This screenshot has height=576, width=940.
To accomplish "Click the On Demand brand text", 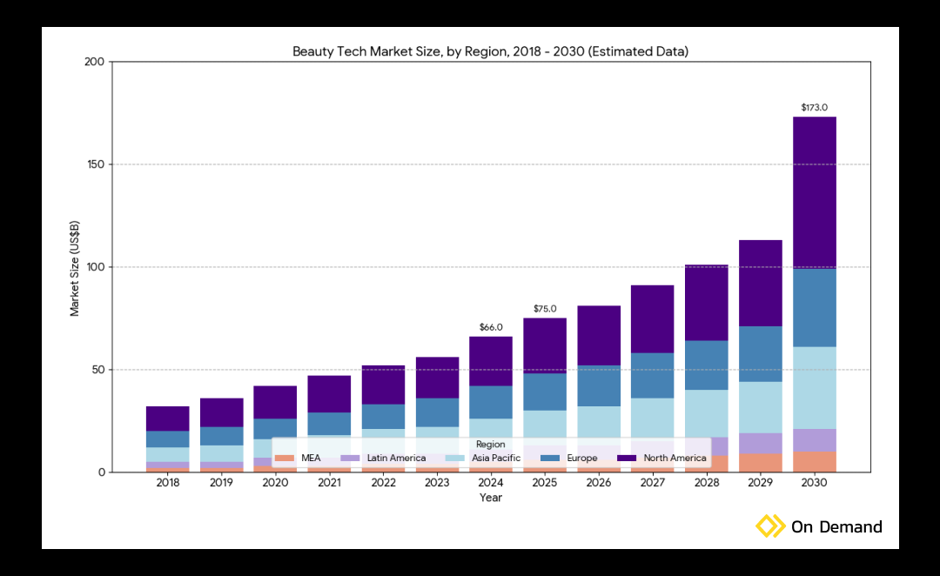I will tap(836, 526).
